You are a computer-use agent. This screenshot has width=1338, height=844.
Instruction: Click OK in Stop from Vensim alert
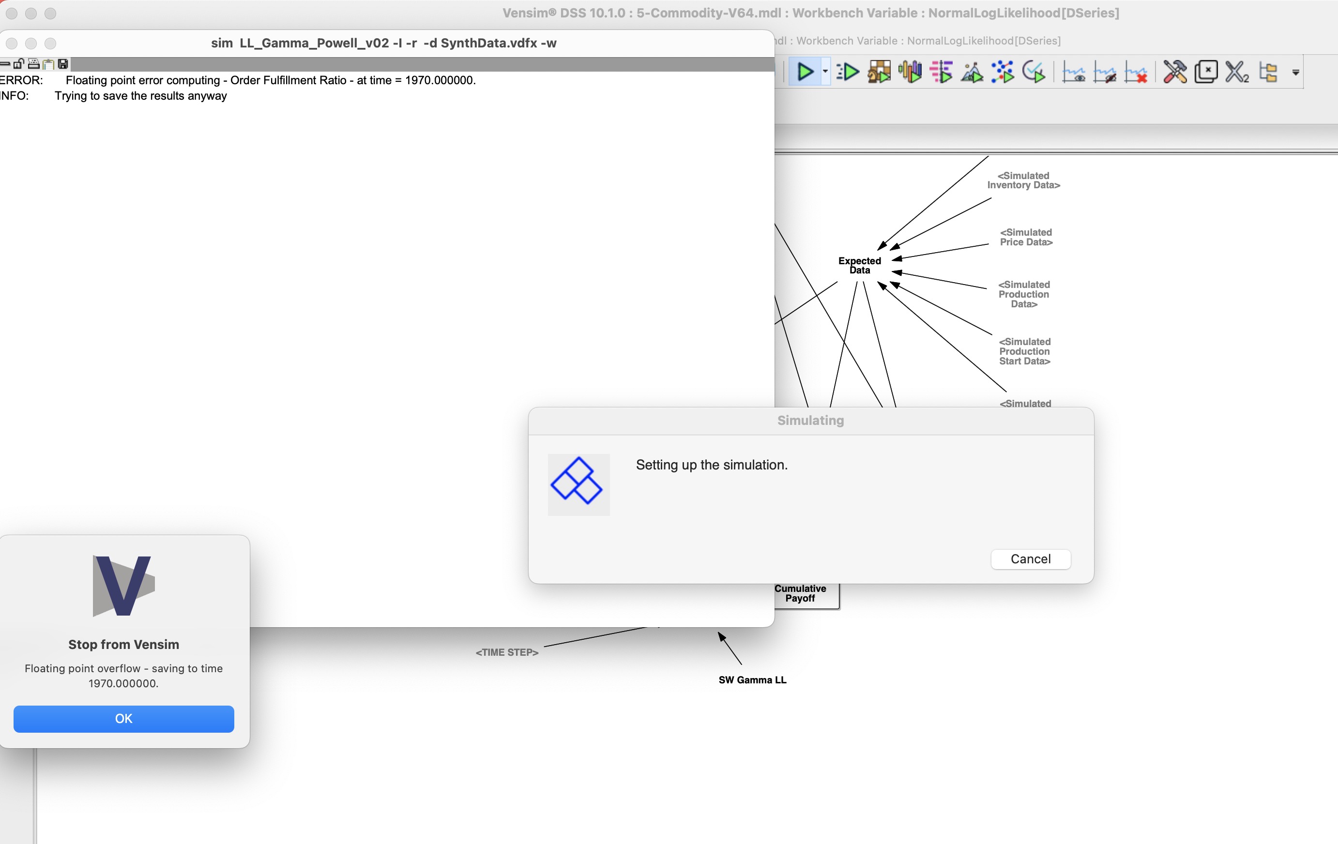tap(123, 719)
